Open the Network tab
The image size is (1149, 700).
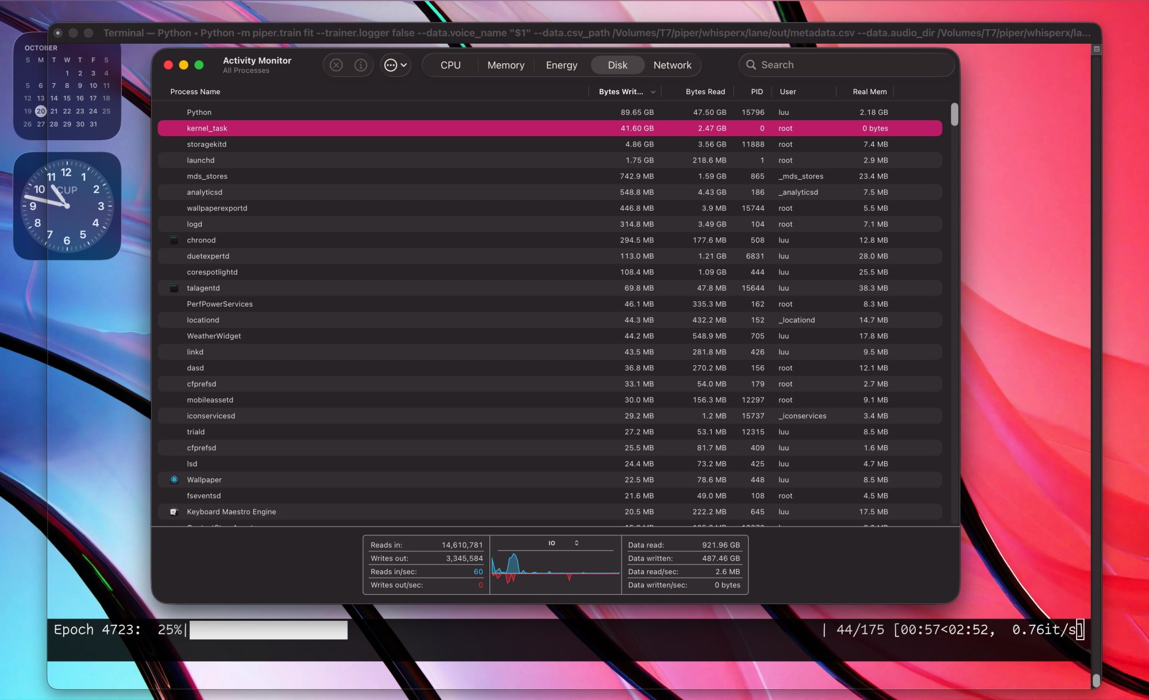(x=672, y=65)
